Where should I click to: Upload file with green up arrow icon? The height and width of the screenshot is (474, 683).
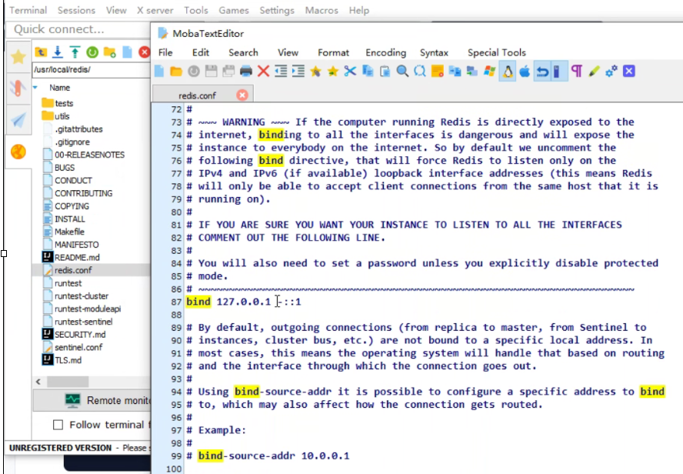pos(75,52)
